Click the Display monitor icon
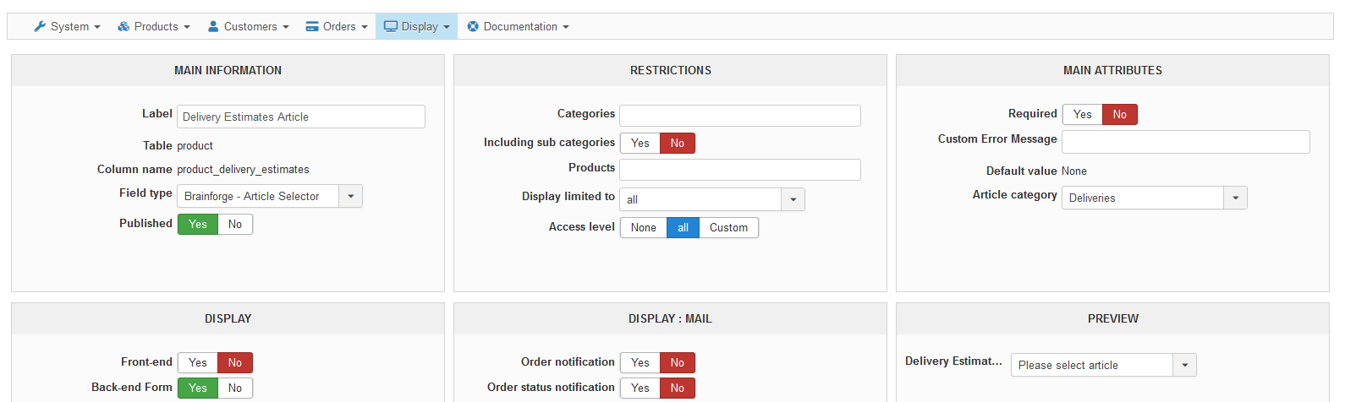 [391, 26]
